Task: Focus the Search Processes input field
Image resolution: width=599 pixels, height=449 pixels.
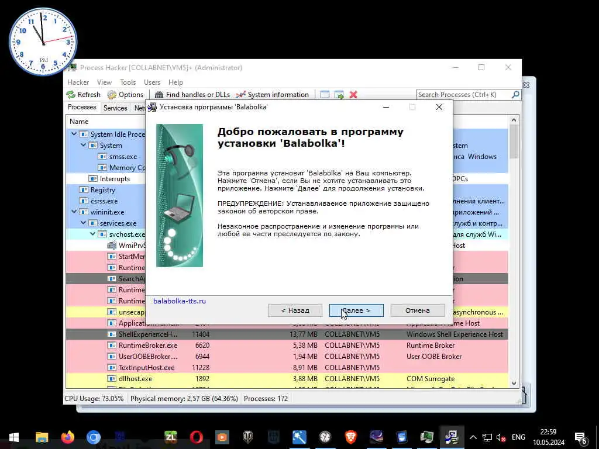Action: [464, 94]
